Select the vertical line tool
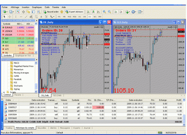This screenshot has height=135, width=187. [16, 17]
